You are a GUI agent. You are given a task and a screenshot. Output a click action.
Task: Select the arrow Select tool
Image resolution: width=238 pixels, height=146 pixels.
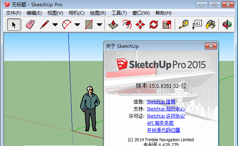click(x=14, y=25)
